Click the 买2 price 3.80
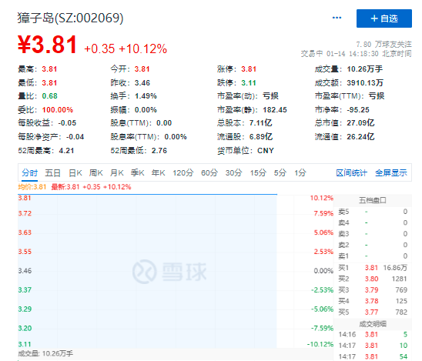Image resolution: width=422 pixels, height=361 pixels. tap(371, 279)
